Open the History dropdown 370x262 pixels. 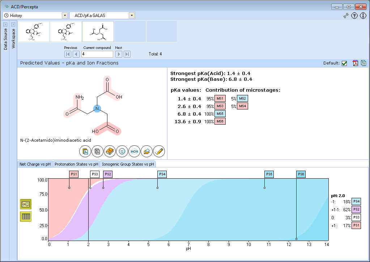click(x=65, y=15)
